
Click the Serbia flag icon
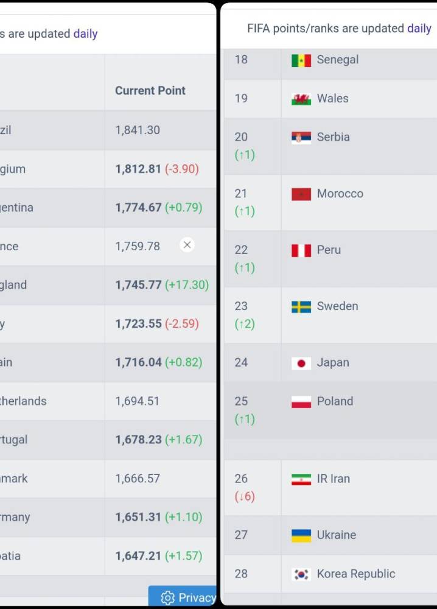point(301,138)
